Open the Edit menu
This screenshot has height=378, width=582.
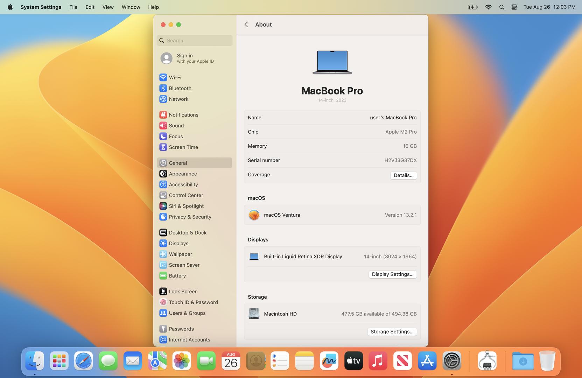tap(90, 7)
